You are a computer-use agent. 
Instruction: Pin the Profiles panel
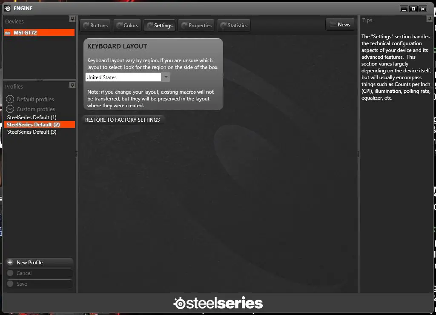click(72, 85)
